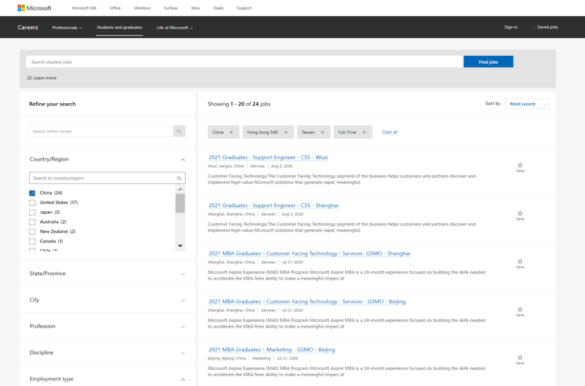Select the Students and graduates tab
585x386 pixels.
pos(119,28)
